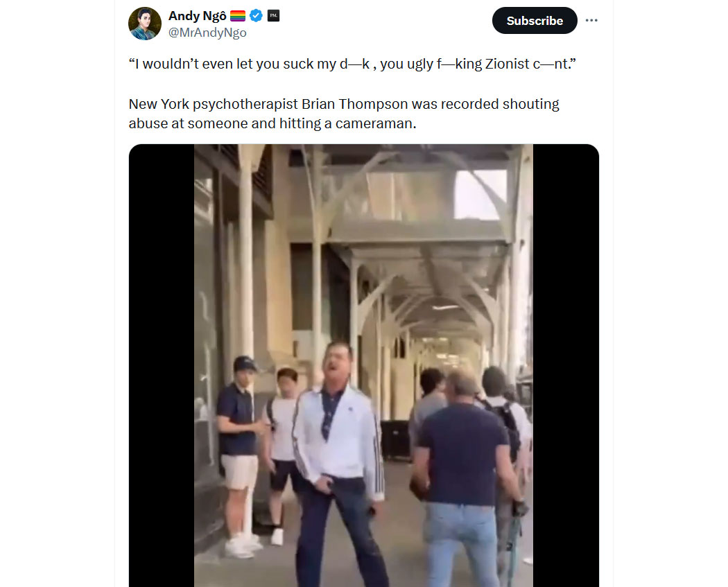Play the embedded sidewalk video
728x587 pixels.
(x=363, y=366)
